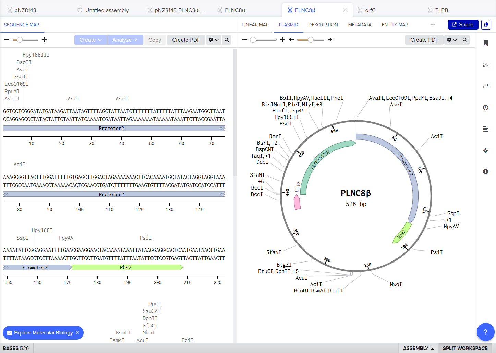Image resolution: width=496 pixels, height=353 pixels.
Task: Select the Rbs2 annotation in sequence map
Action: [127, 267]
